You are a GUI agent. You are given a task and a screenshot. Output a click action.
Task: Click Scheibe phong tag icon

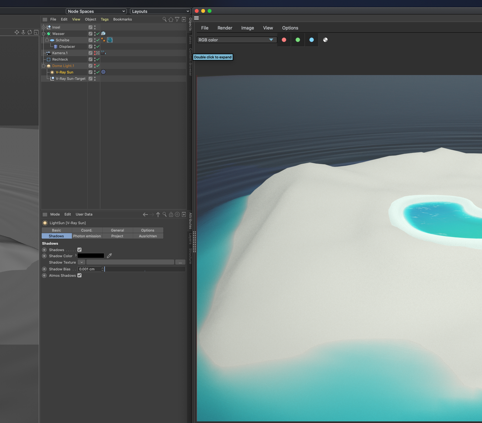pyautogui.click(x=103, y=40)
